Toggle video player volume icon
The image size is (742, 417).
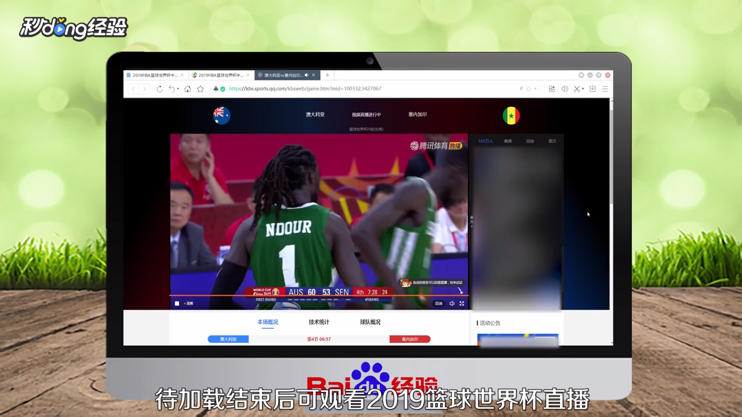[452, 303]
